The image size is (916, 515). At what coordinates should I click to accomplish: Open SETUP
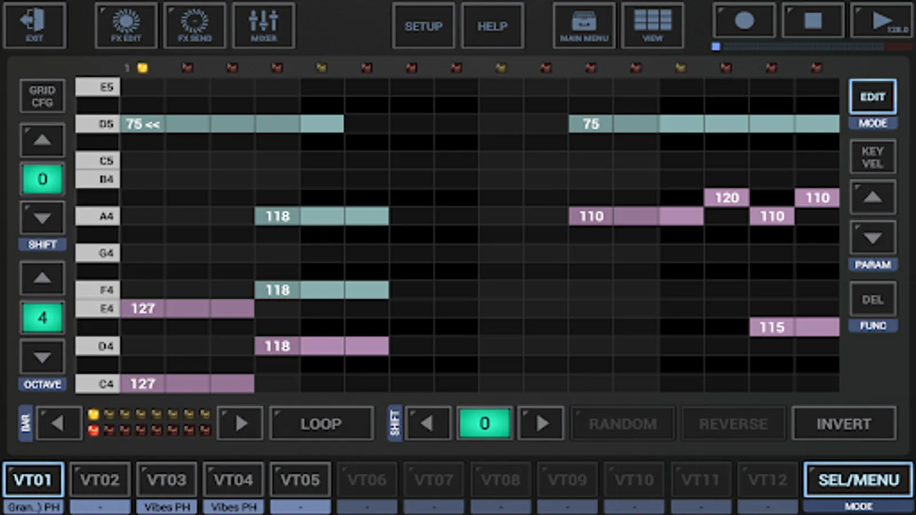pos(423,25)
